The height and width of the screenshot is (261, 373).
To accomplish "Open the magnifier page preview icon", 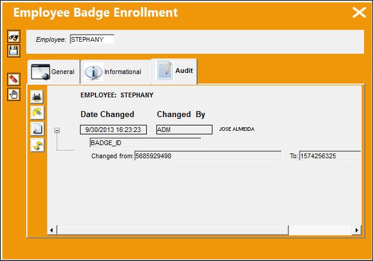I will (37, 129).
